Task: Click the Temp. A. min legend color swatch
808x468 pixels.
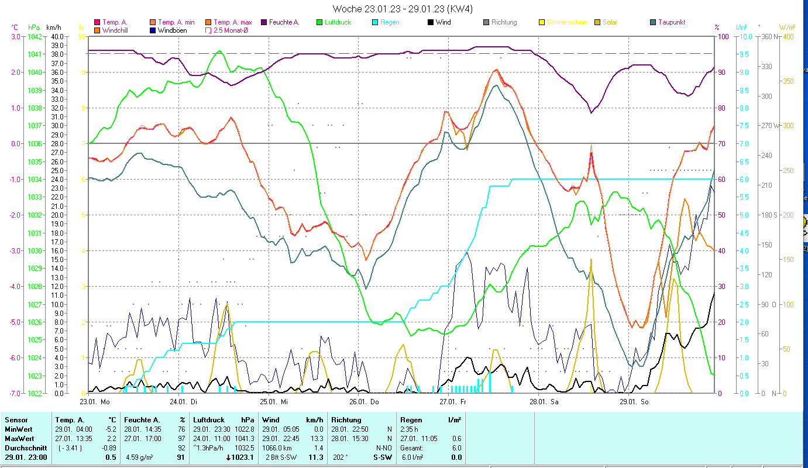Action: (153, 22)
